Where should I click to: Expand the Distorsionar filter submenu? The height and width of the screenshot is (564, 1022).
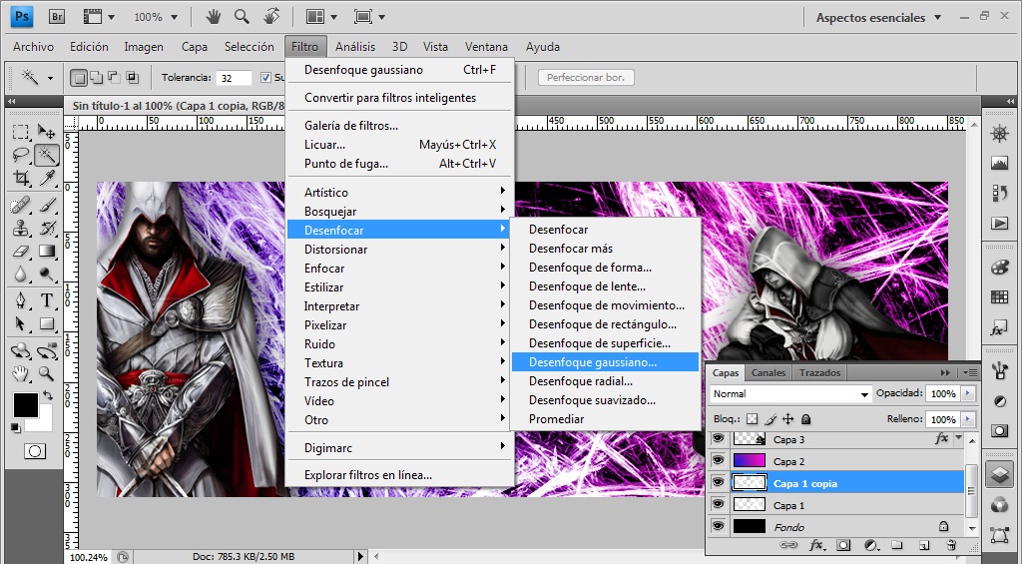click(x=400, y=250)
